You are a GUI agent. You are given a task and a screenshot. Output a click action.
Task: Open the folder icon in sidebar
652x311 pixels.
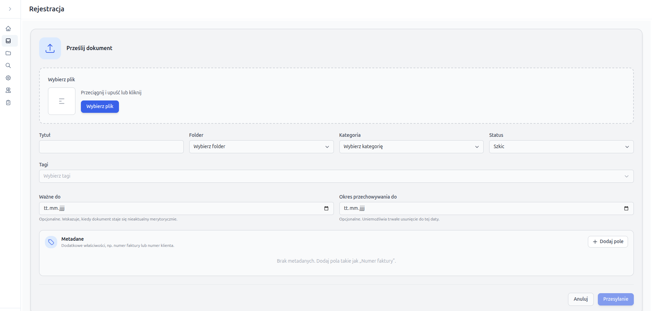click(x=8, y=53)
